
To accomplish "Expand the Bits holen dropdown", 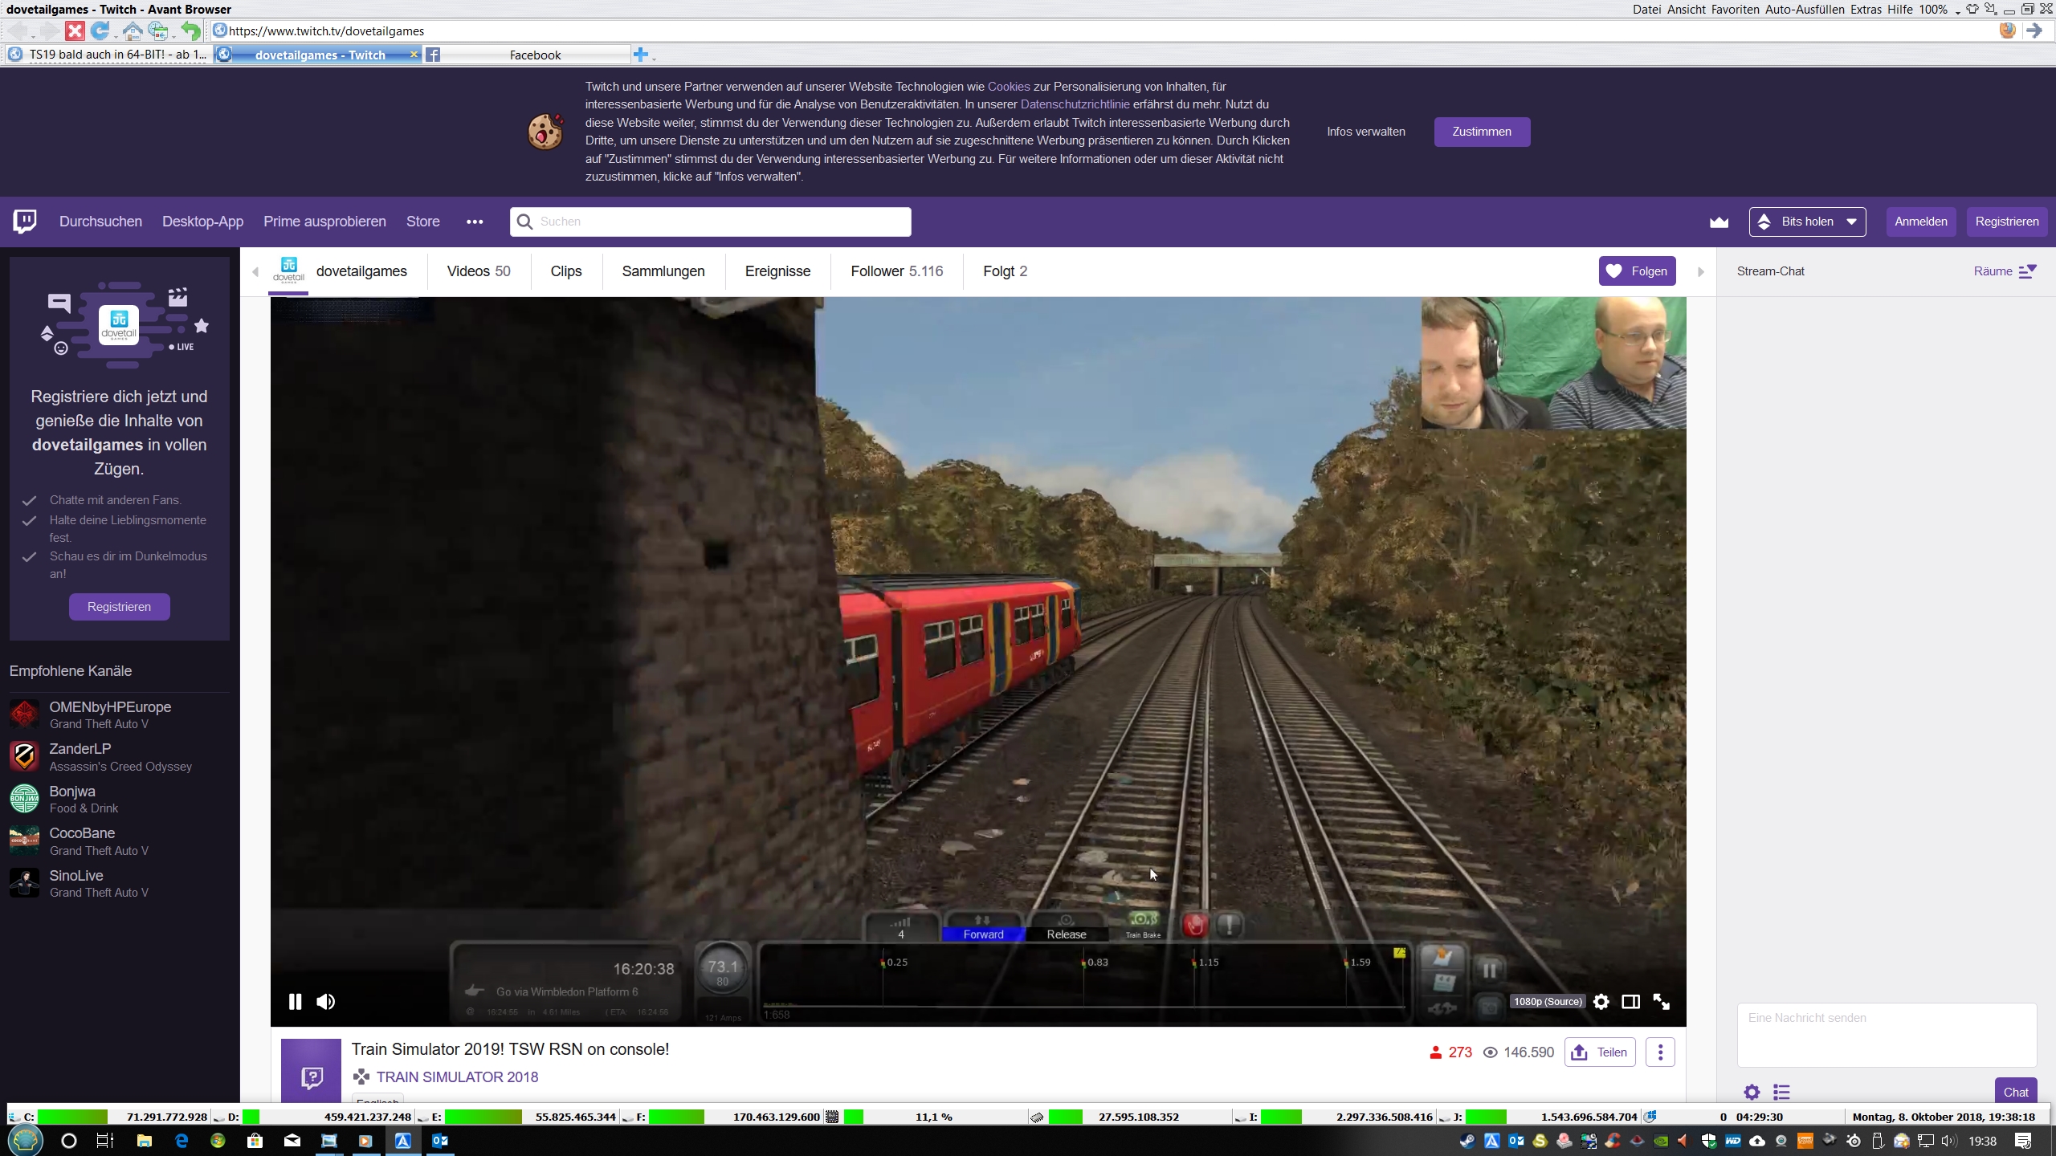I will tap(1807, 222).
